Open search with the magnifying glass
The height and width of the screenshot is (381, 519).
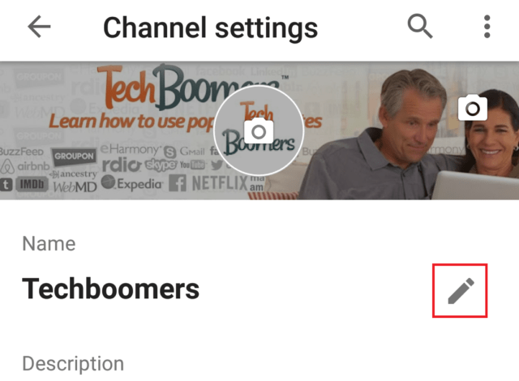[420, 26]
